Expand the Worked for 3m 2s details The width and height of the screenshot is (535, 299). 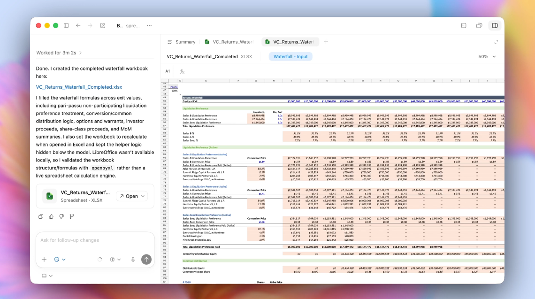[x=59, y=53]
